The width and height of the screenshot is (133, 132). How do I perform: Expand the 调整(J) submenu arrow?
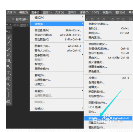82,23
